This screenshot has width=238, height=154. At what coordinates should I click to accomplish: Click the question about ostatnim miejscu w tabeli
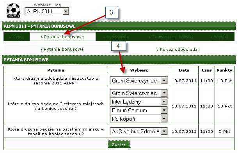[x=56, y=131]
